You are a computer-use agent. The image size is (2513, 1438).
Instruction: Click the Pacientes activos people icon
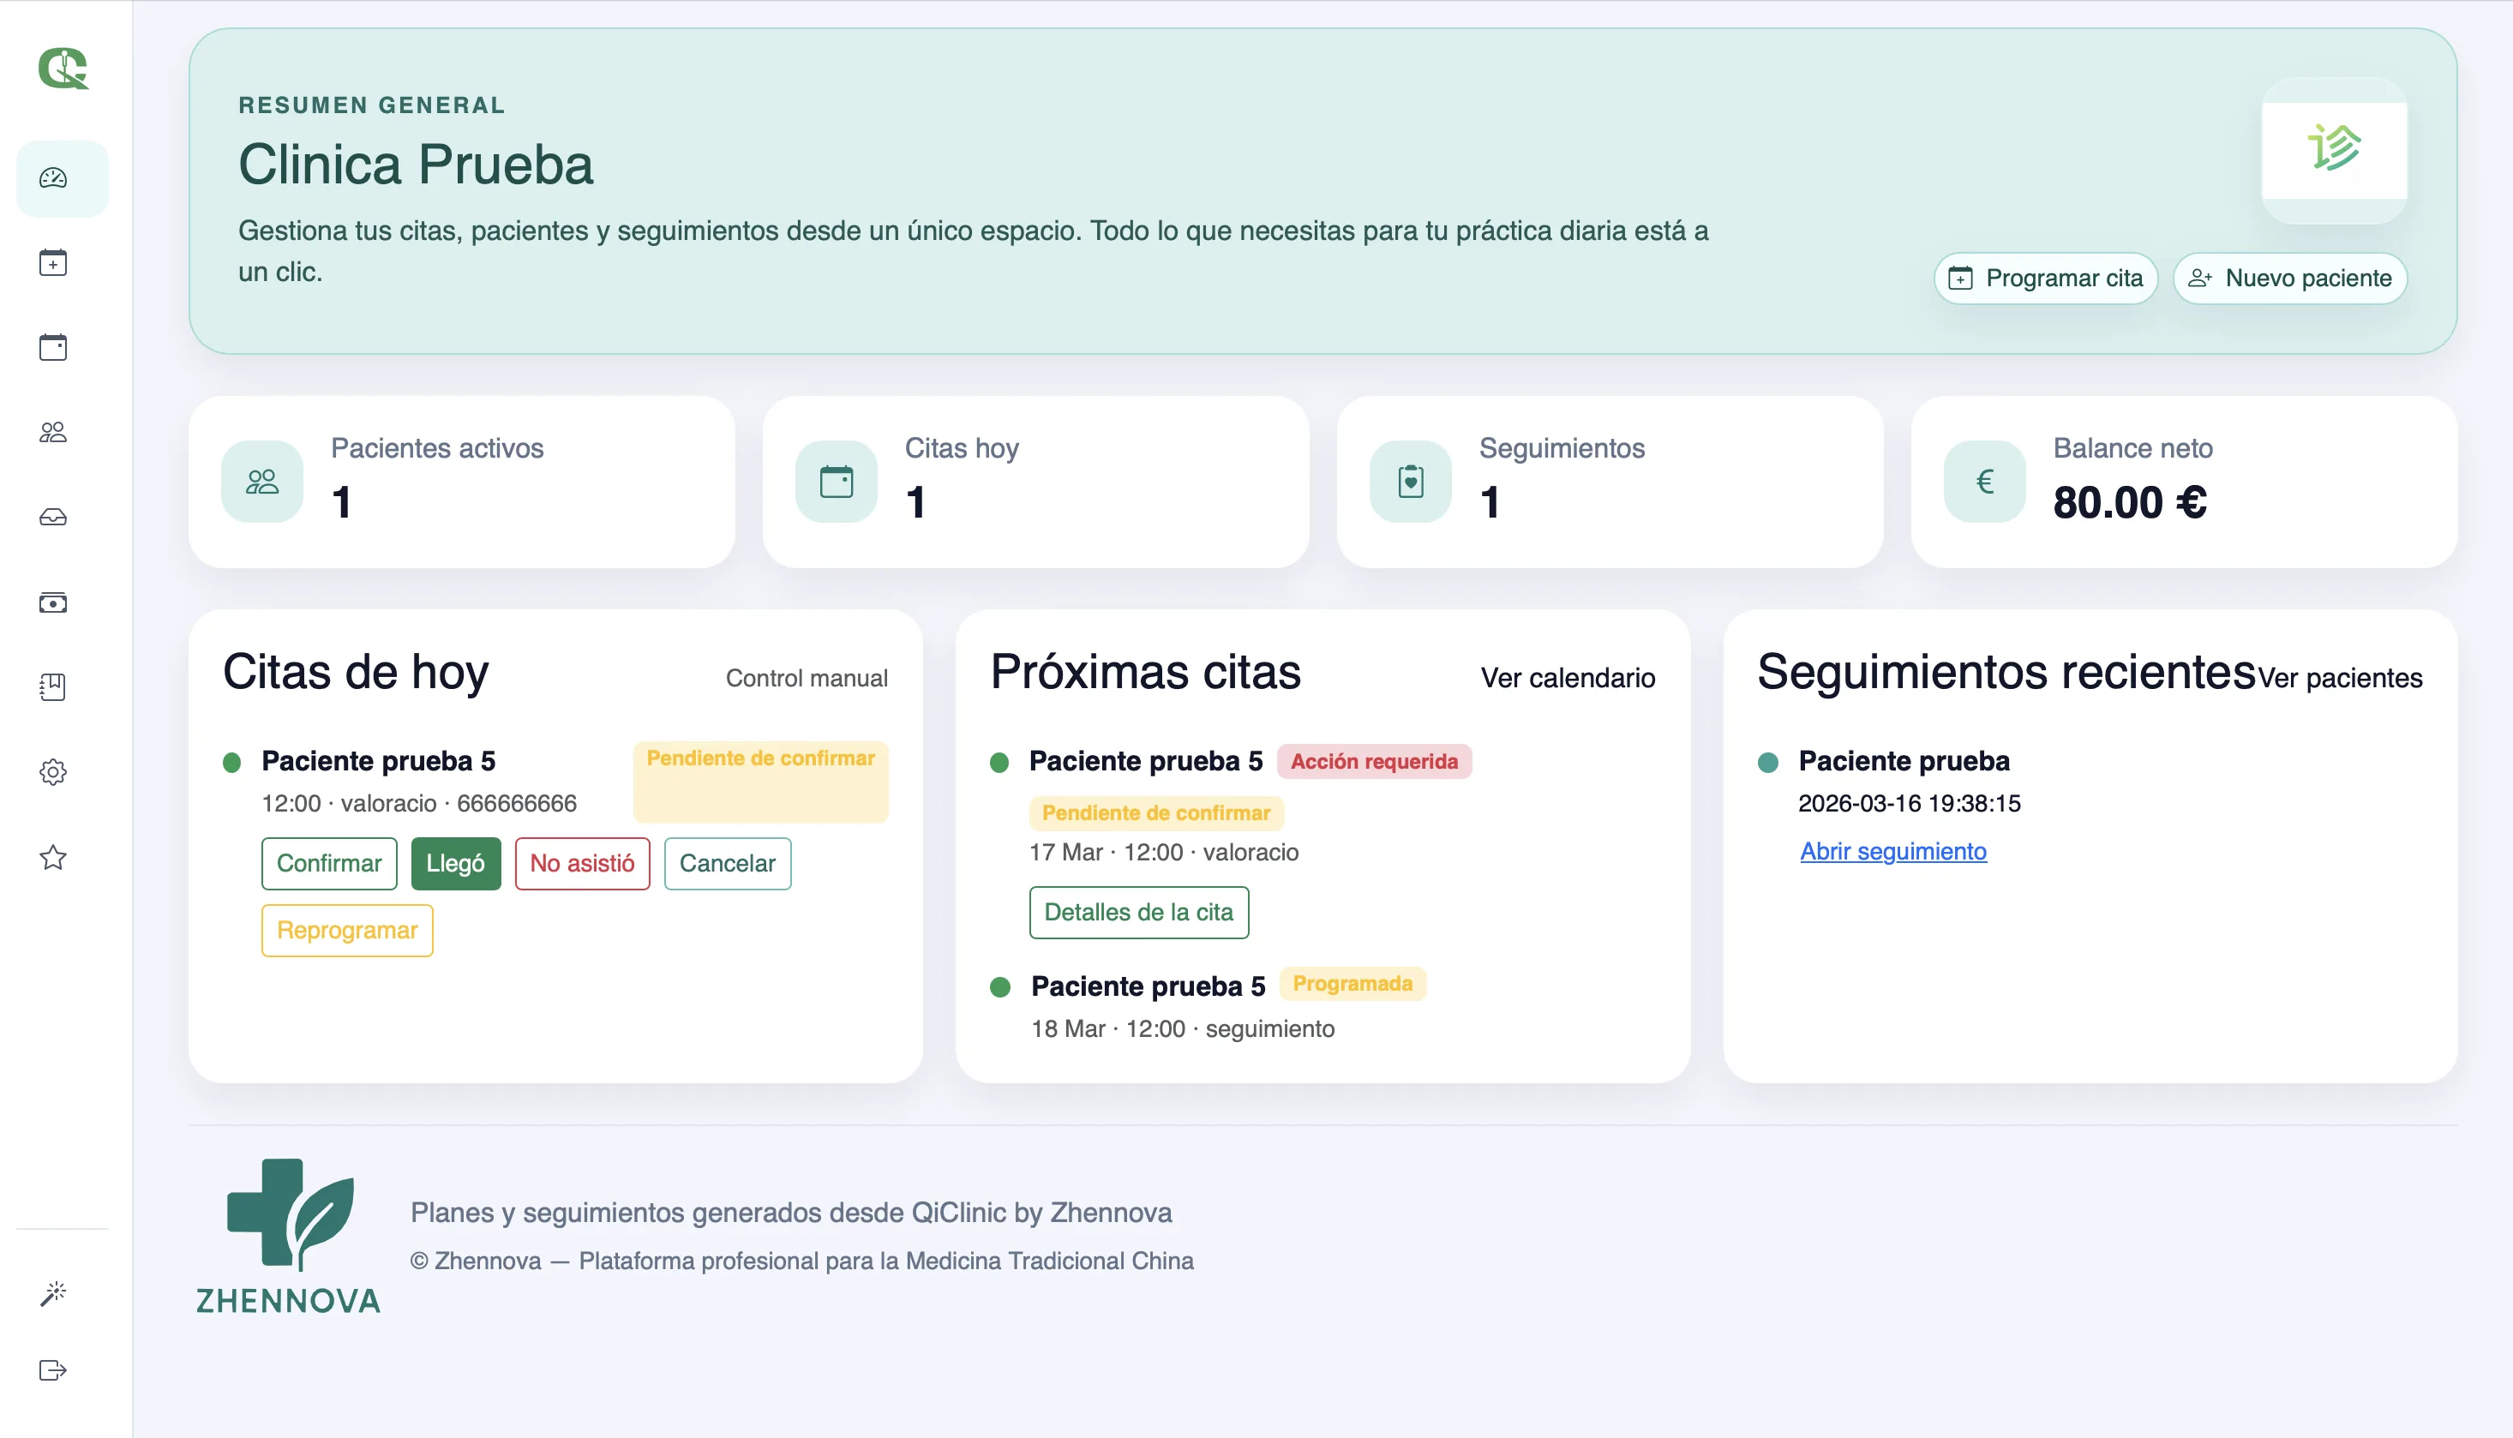tap(263, 482)
